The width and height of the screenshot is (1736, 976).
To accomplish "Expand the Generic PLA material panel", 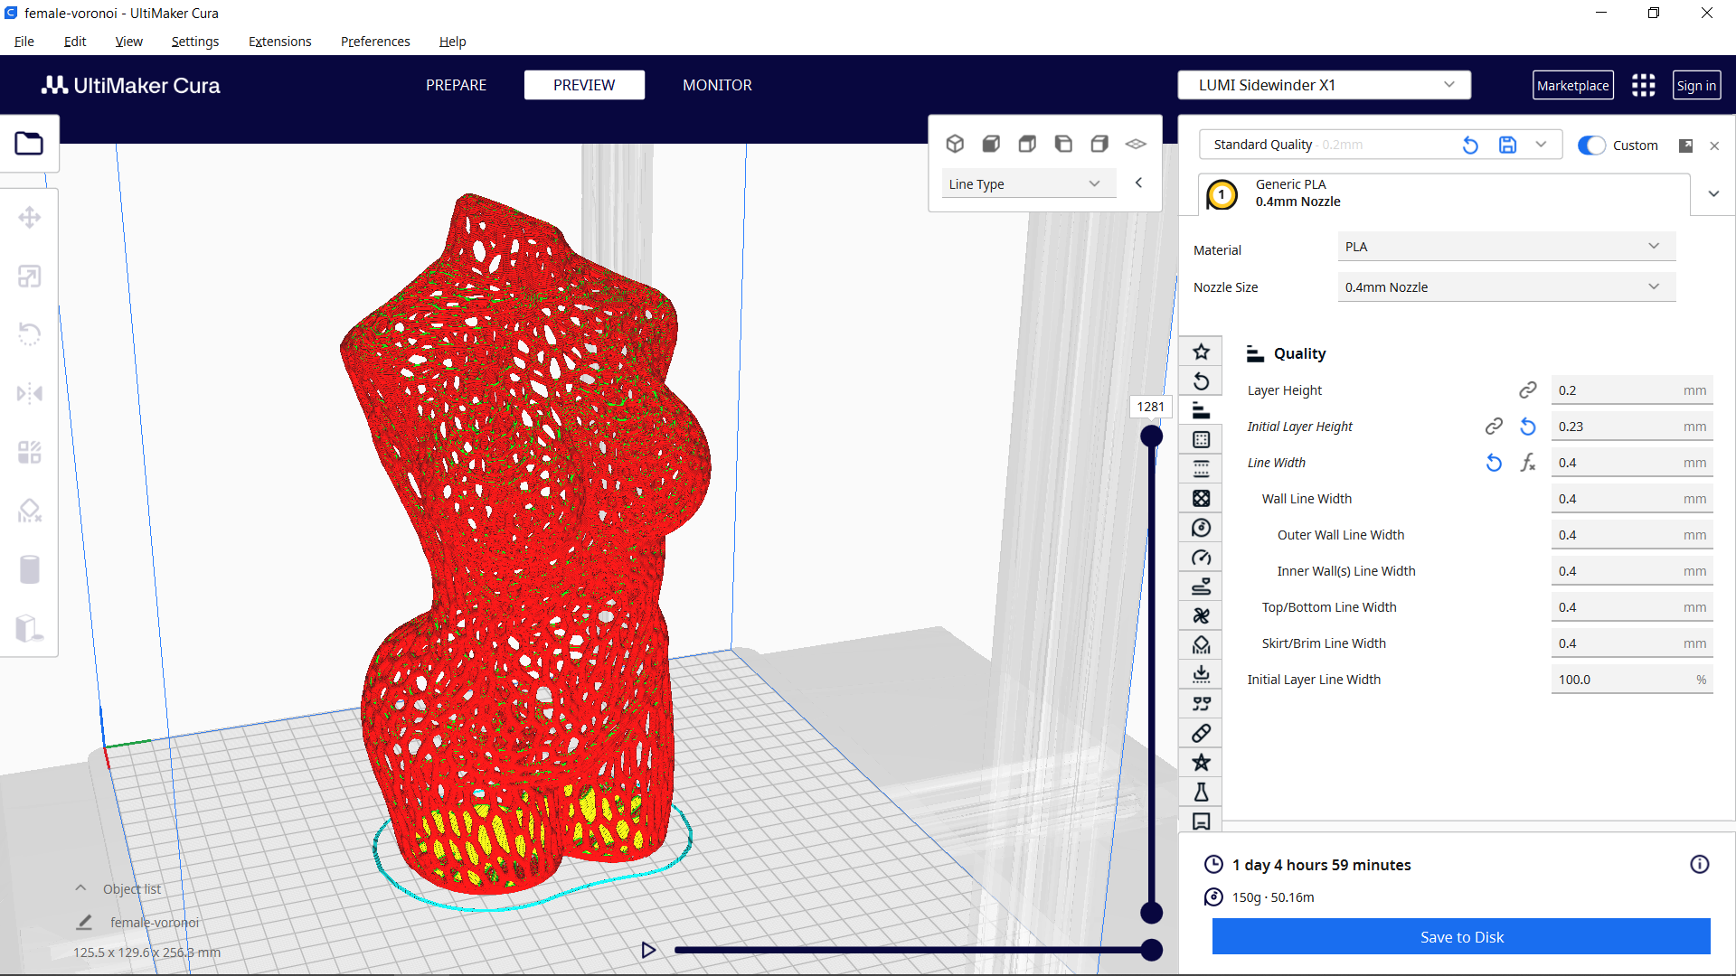I will (x=1713, y=193).
